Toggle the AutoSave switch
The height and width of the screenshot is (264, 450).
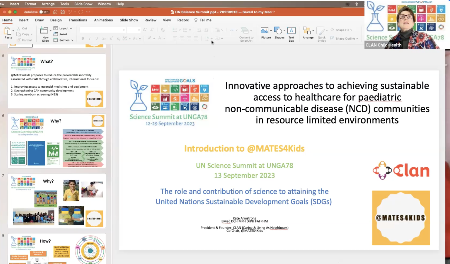click(44, 12)
